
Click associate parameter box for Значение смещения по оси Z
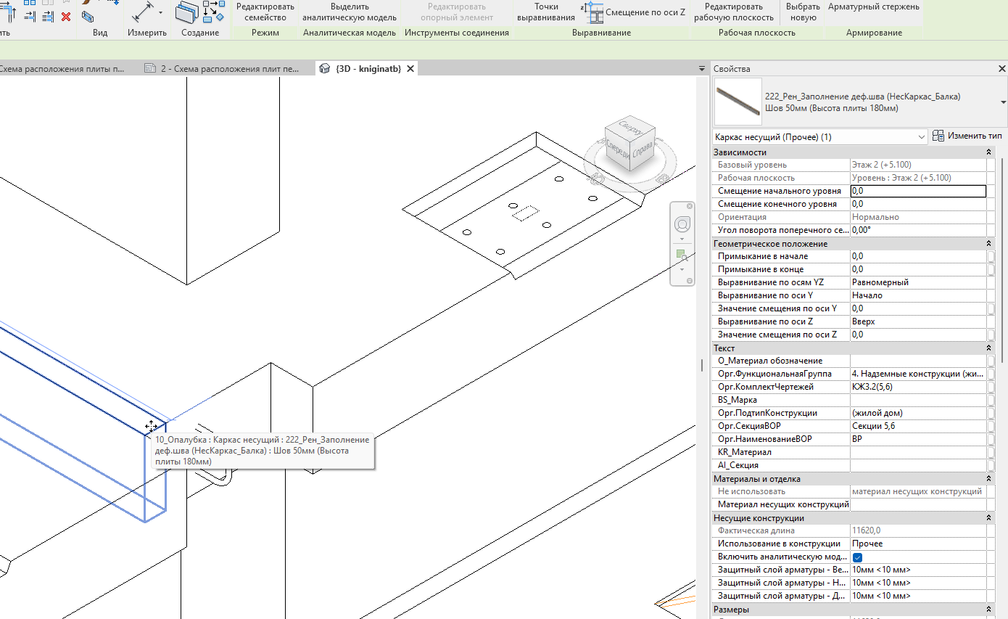pos(991,335)
